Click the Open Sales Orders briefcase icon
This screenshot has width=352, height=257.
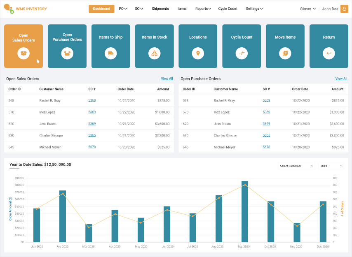pyautogui.click(x=23, y=53)
